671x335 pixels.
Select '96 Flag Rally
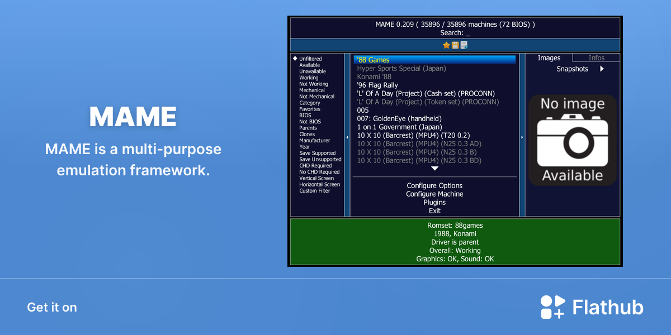click(377, 85)
